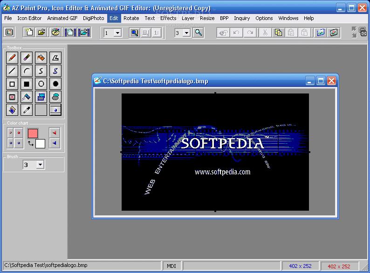Select the black S-curve tool
The width and height of the screenshot is (370, 273).
click(41, 71)
